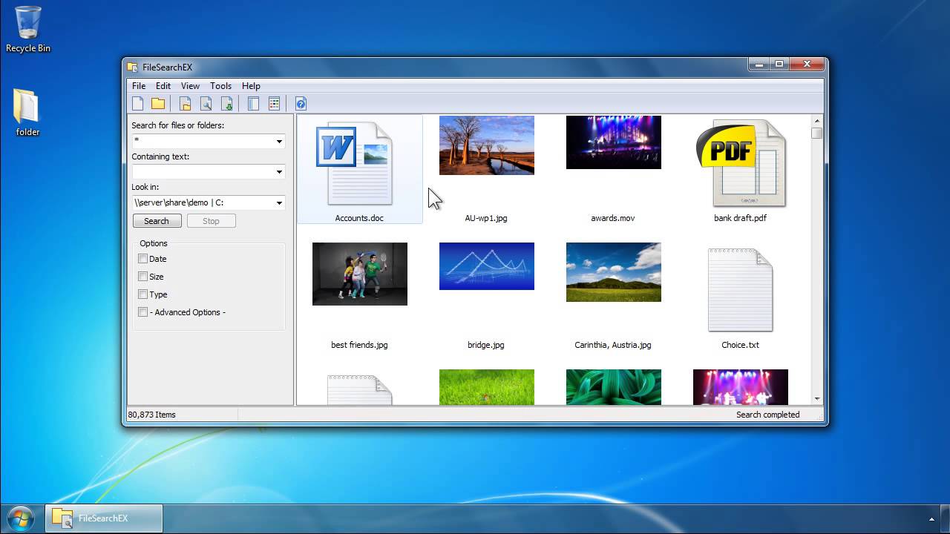Open the Tools menu
The width and height of the screenshot is (950, 534).
(220, 86)
